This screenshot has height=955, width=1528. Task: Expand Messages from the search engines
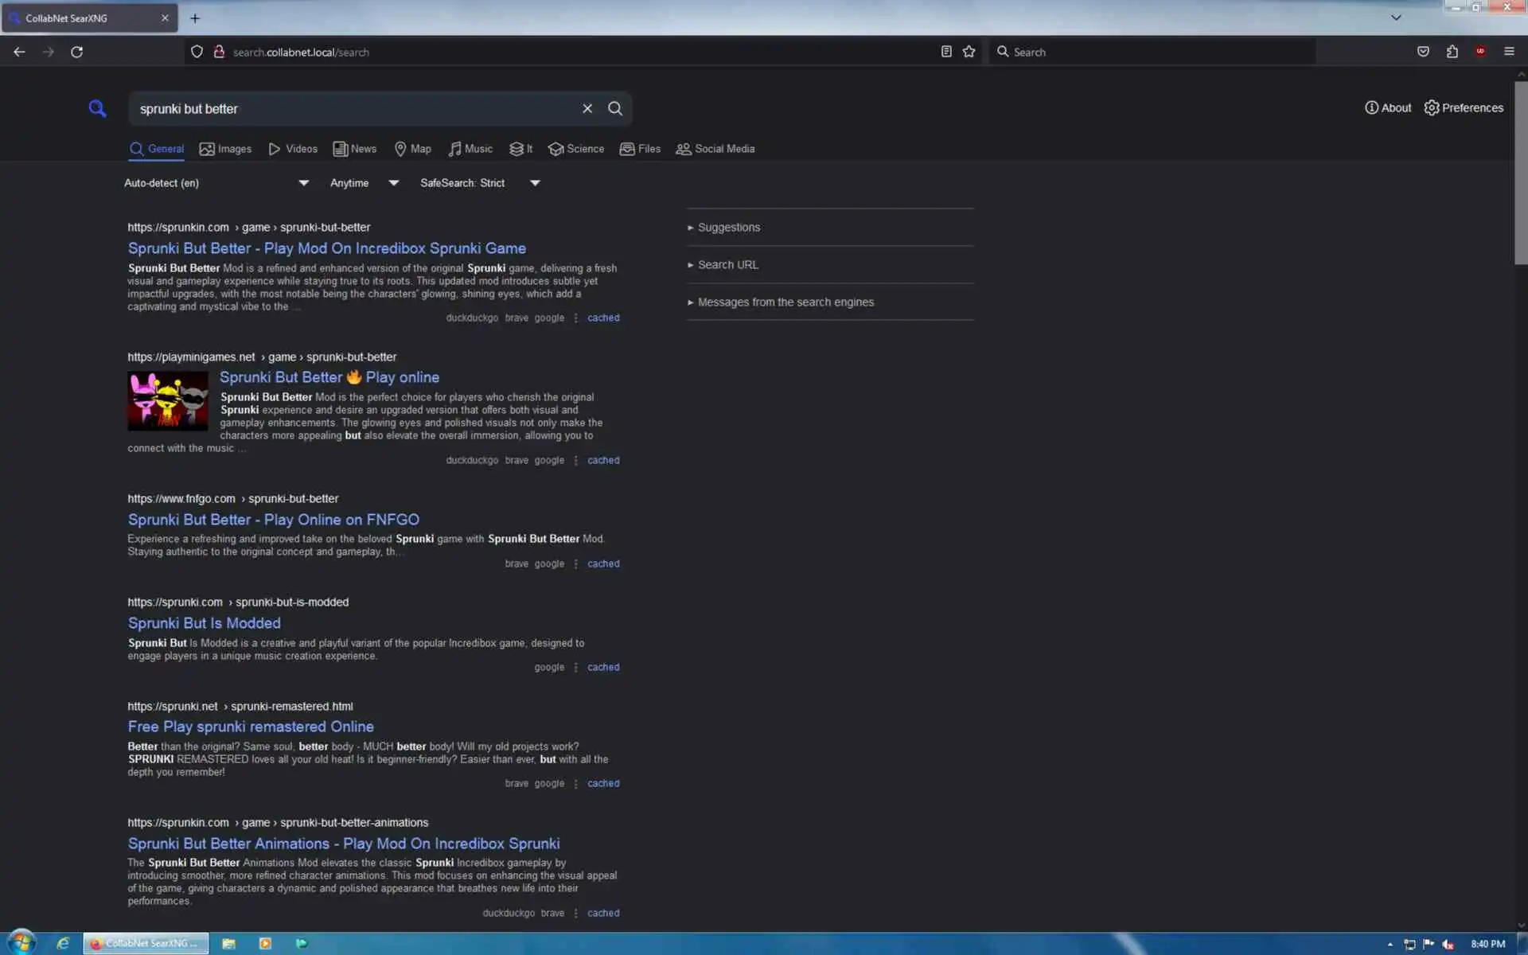click(785, 302)
